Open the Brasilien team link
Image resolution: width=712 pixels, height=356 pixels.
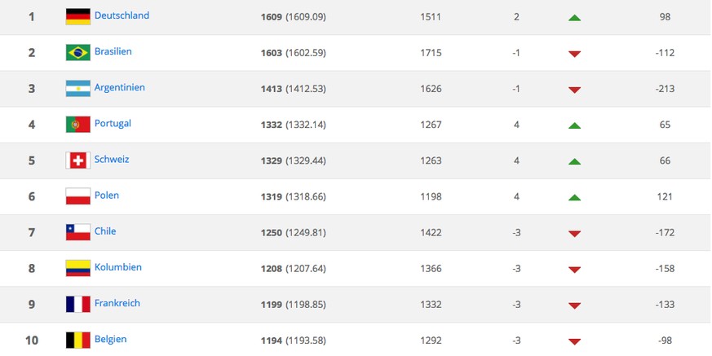[113, 51]
